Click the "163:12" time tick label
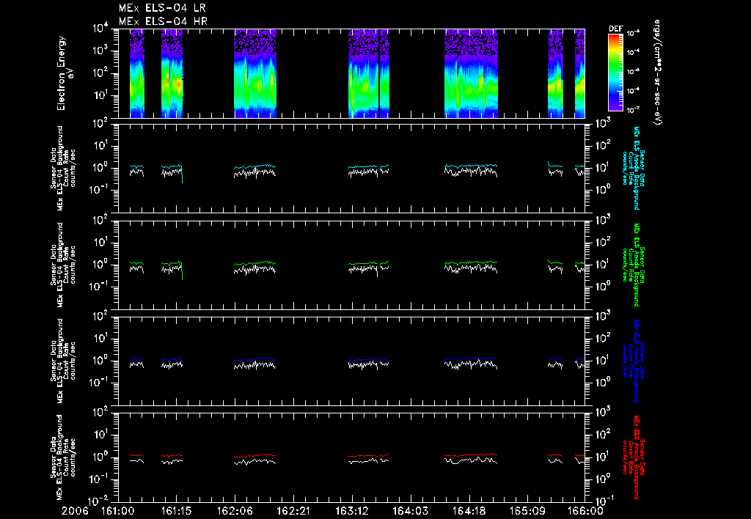Image resolution: width=751 pixels, height=519 pixels. tap(351, 511)
